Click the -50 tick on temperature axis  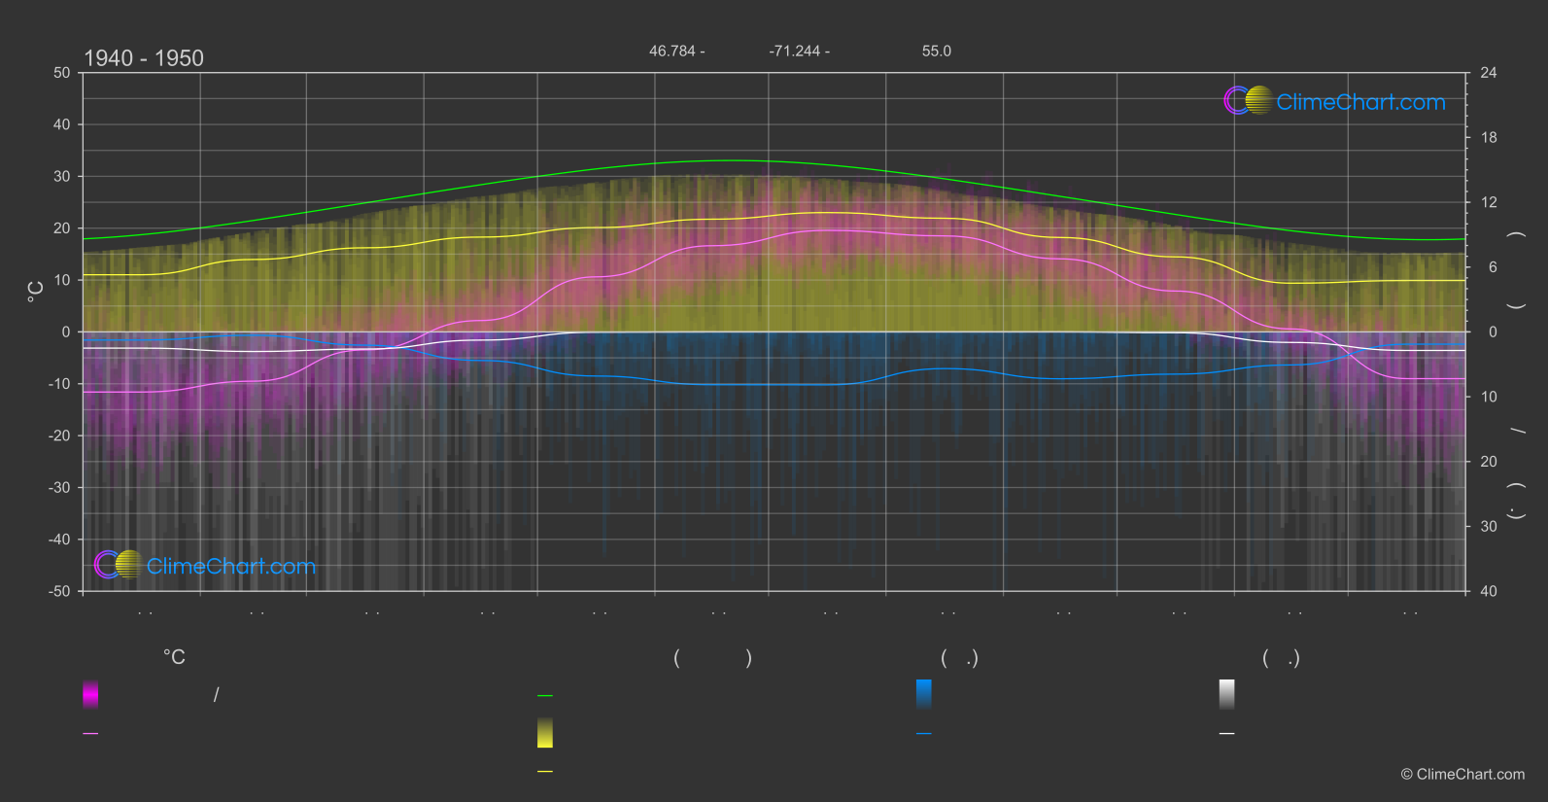click(59, 591)
